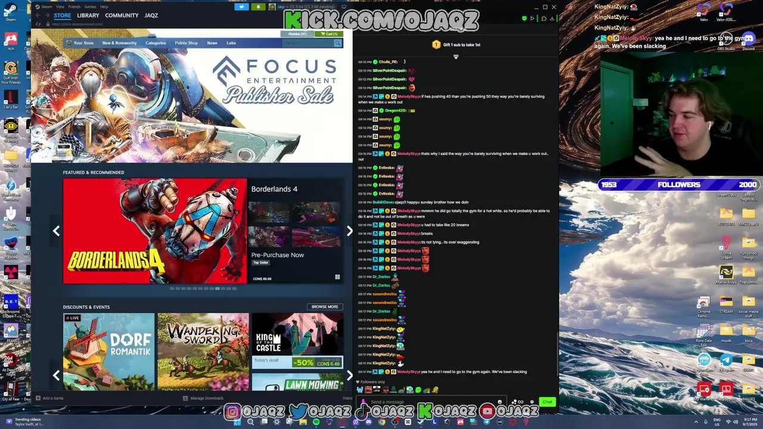Click the volume icon in system tray
The width and height of the screenshot is (763, 429).
tap(736, 422)
